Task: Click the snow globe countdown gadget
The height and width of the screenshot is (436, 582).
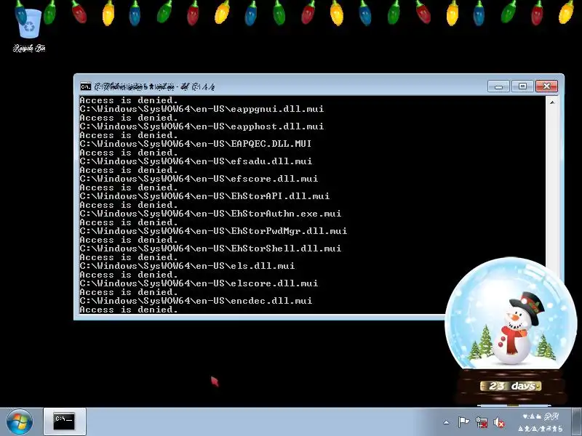Action: point(511,331)
